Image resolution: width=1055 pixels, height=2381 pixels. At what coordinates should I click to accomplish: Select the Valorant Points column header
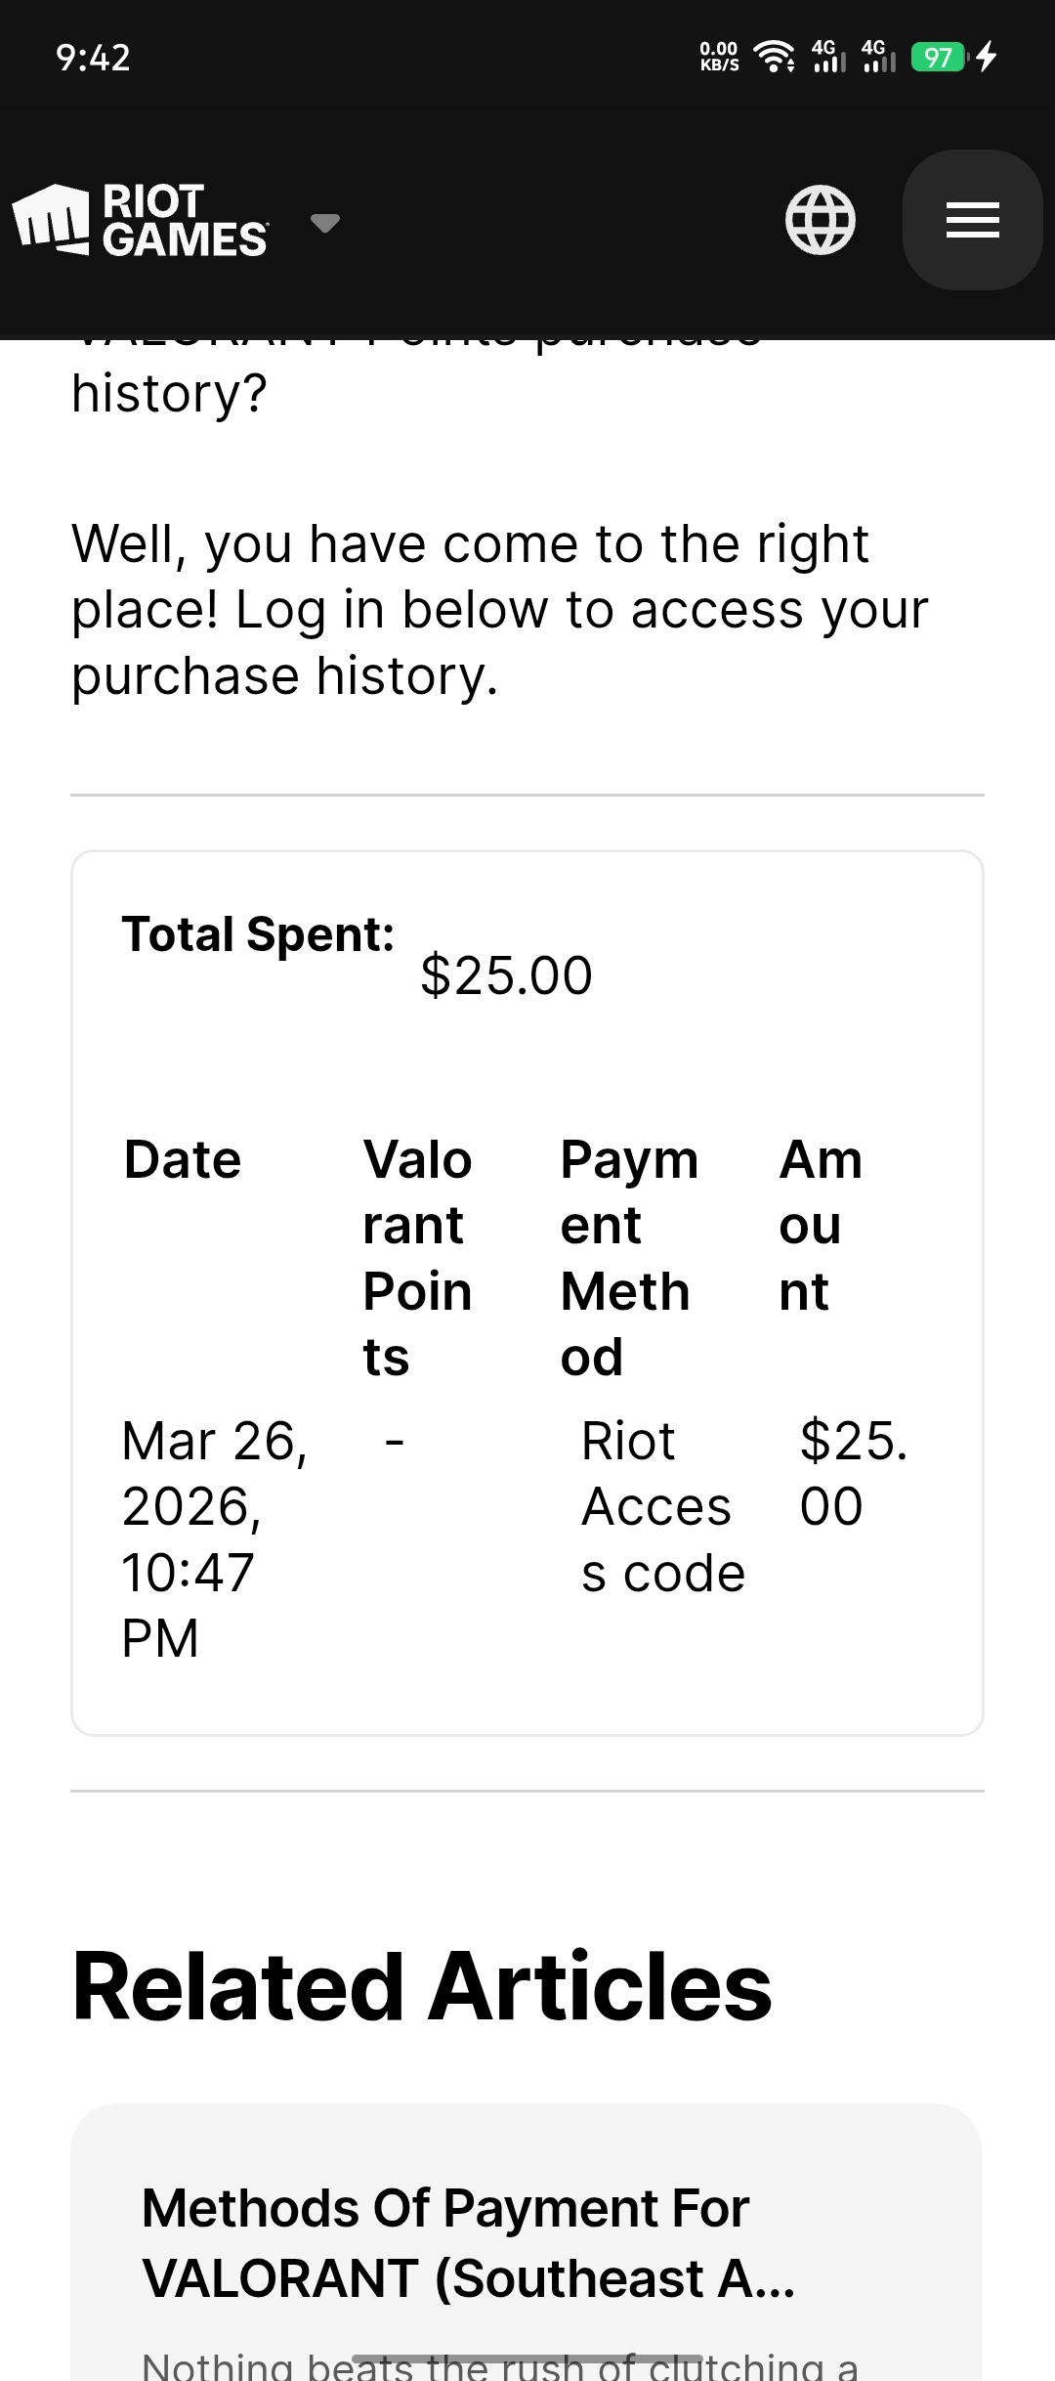coord(417,1258)
